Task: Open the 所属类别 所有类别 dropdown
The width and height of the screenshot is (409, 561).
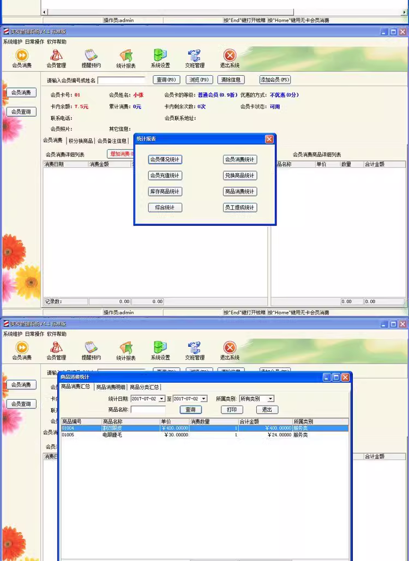Action: (270, 399)
